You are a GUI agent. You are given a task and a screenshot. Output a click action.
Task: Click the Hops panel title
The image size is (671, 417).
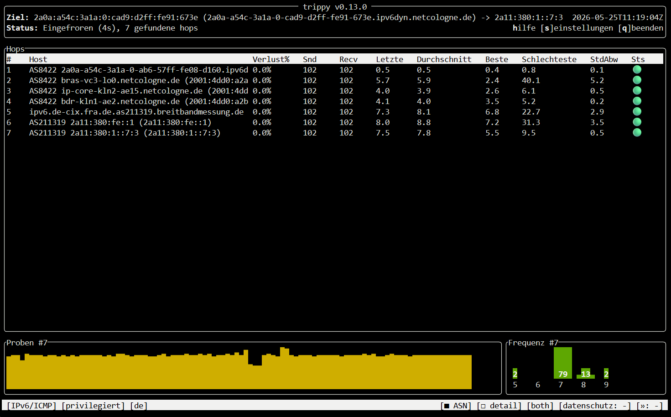pyautogui.click(x=16, y=49)
